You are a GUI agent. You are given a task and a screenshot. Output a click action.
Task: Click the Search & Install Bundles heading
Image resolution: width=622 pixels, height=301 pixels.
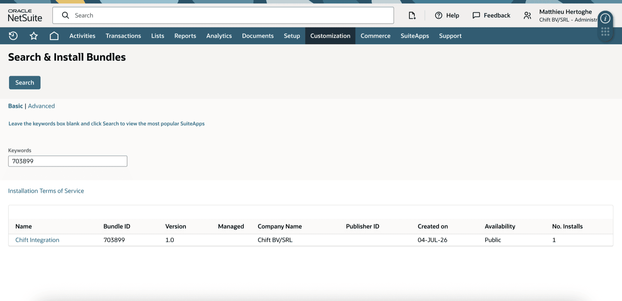67,57
